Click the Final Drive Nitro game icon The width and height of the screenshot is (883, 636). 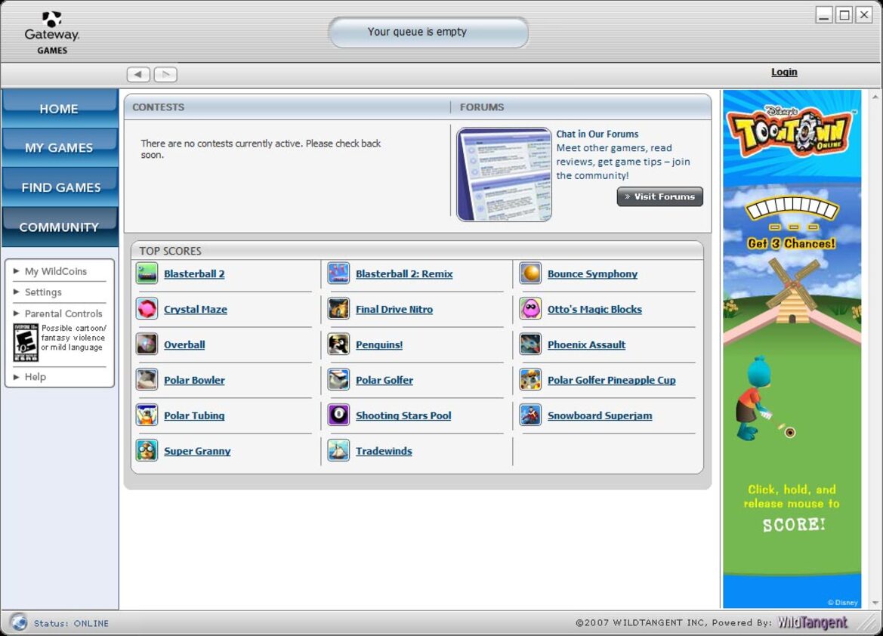(x=338, y=309)
